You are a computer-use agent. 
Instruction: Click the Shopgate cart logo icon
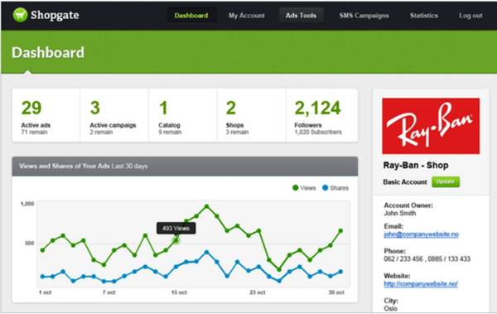(20, 15)
